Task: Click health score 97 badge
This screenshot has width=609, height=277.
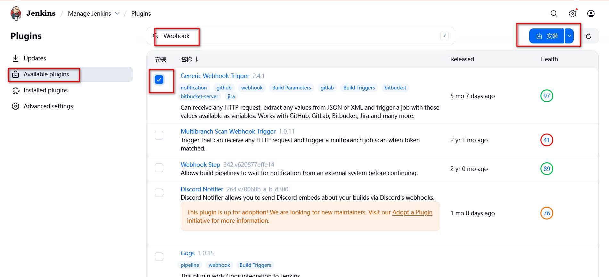Action: [547, 96]
